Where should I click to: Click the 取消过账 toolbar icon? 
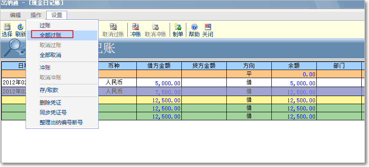(x=113, y=30)
